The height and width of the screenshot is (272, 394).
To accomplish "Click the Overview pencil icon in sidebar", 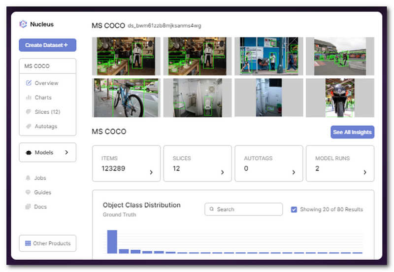I will [x=29, y=83].
